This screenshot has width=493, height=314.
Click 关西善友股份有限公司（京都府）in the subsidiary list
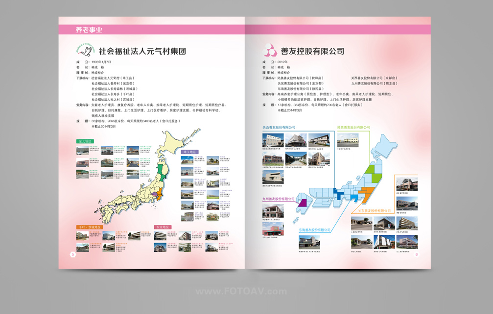point(375,78)
